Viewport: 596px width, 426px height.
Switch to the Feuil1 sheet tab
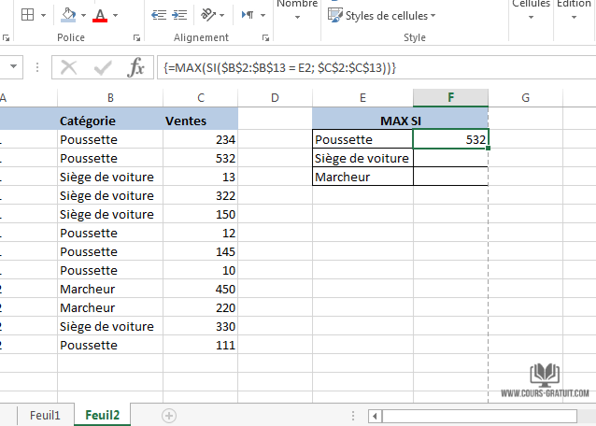coord(44,414)
